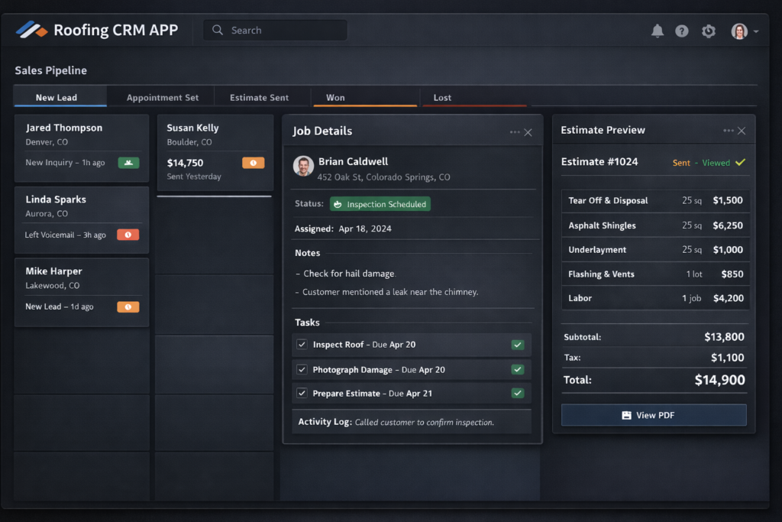Click orange badge on Mike Harper card
This screenshot has height=522, width=782.
(128, 306)
